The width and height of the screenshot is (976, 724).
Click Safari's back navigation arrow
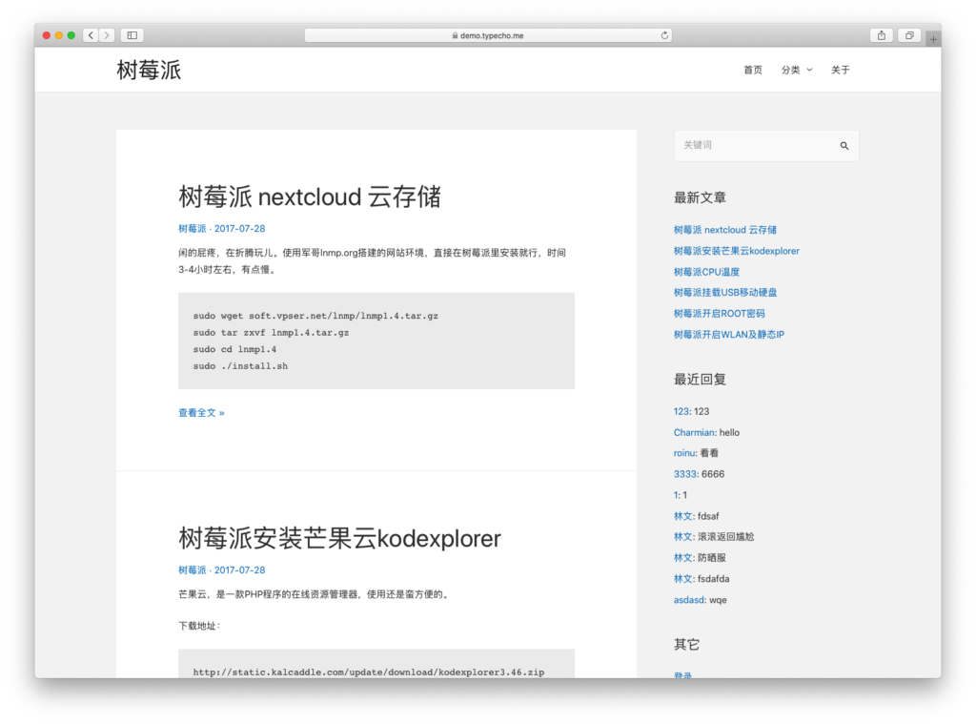pyautogui.click(x=90, y=34)
